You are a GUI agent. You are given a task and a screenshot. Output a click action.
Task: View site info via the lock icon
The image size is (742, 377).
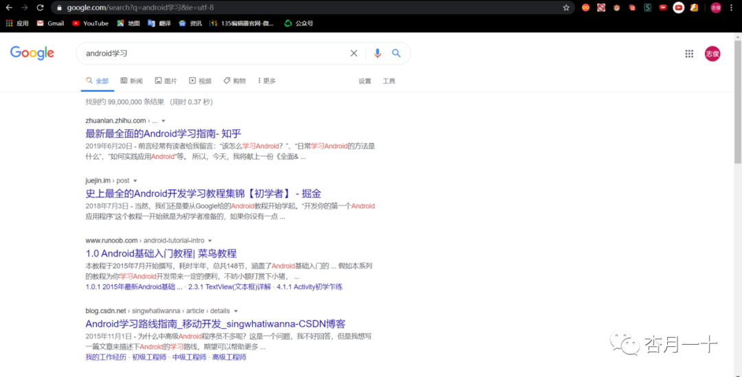[59, 8]
